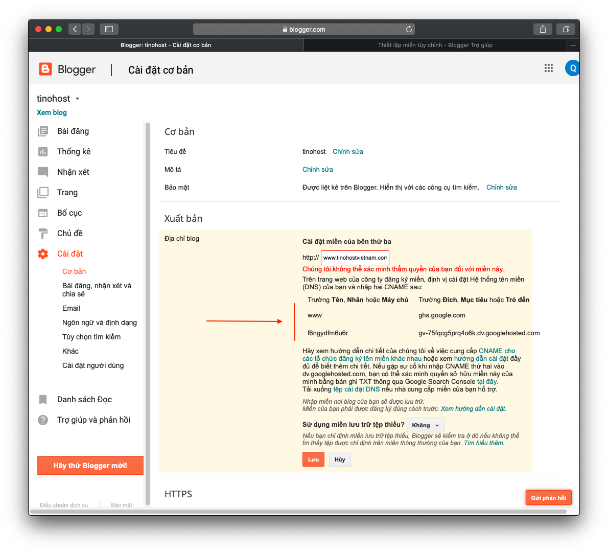
Task: Open Khác settings subsection
Action: 70,351
